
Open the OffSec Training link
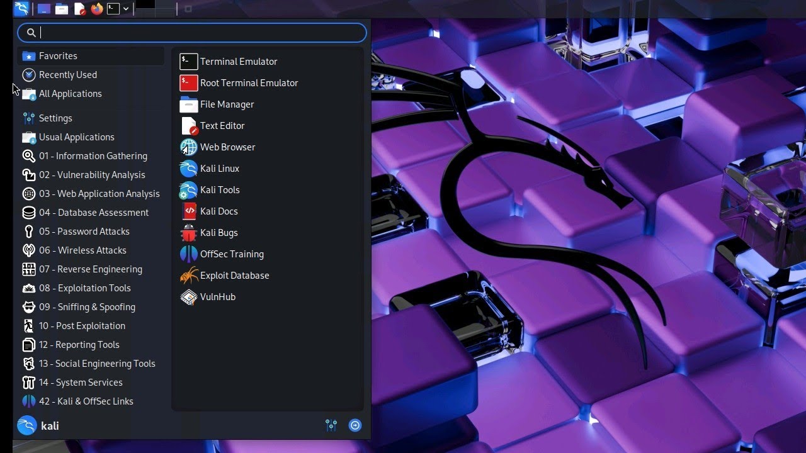pyautogui.click(x=269, y=254)
